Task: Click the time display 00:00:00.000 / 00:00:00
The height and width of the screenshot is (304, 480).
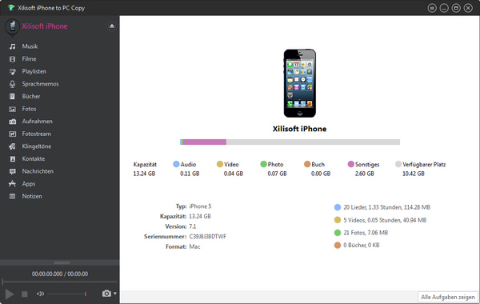Action: click(x=60, y=274)
